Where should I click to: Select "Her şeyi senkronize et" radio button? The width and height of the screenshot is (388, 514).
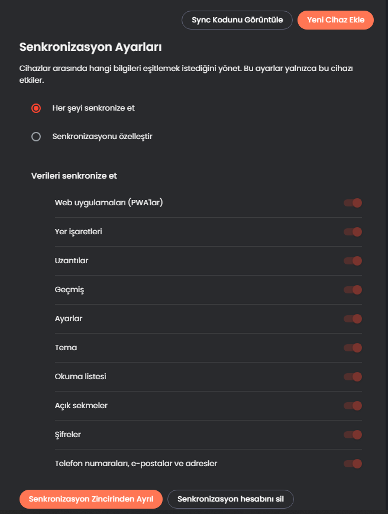pyautogui.click(x=36, y=108)
